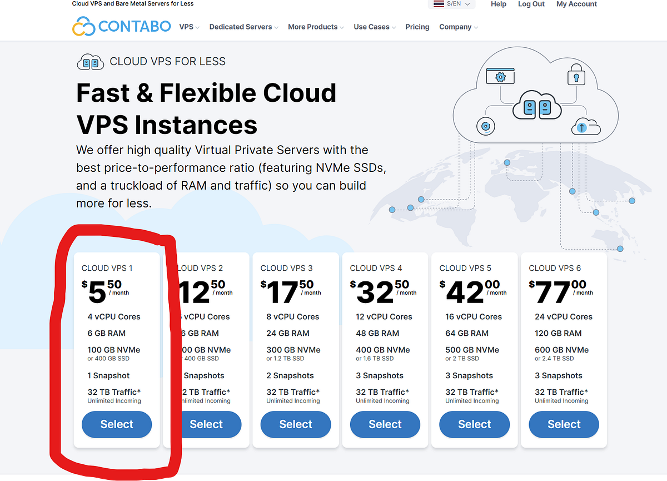Click the servers icon beside CLOUD VPS FOR LESS

90,62
